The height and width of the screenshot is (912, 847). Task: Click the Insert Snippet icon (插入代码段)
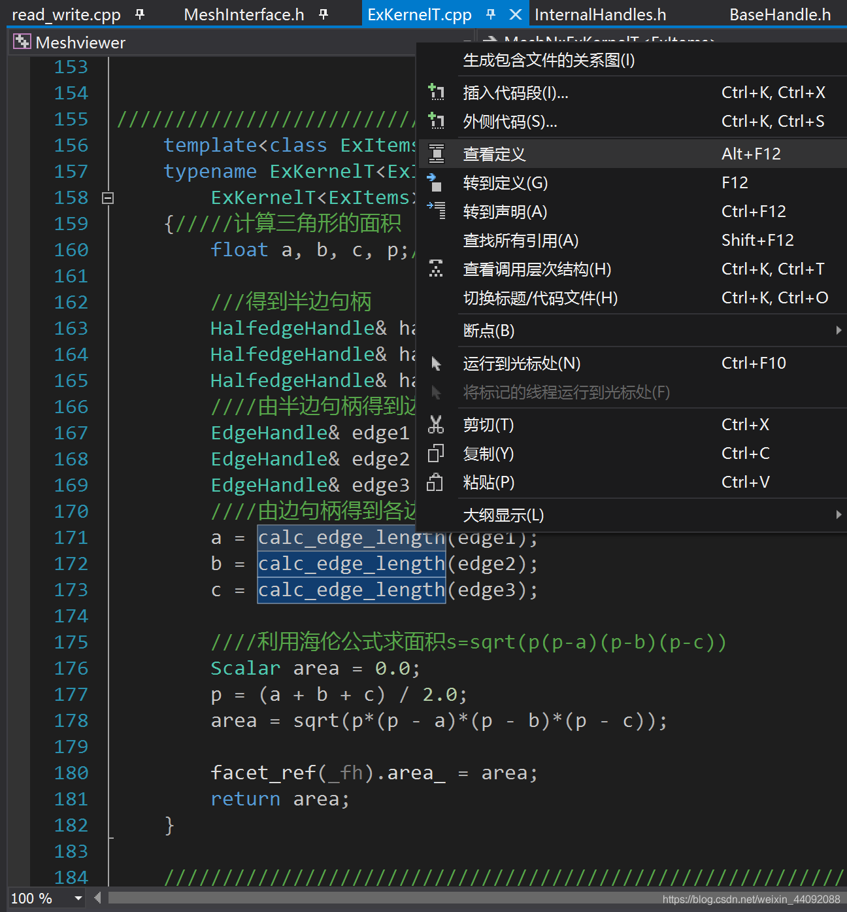tap(436, 92)
